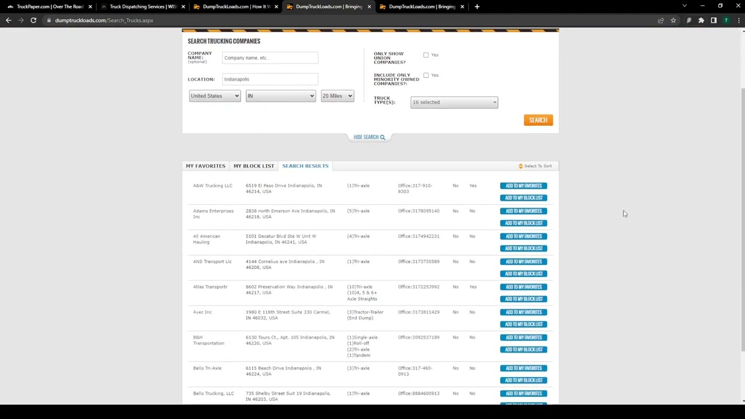Open a new tab with plus icon

click(x=477, y=6)
